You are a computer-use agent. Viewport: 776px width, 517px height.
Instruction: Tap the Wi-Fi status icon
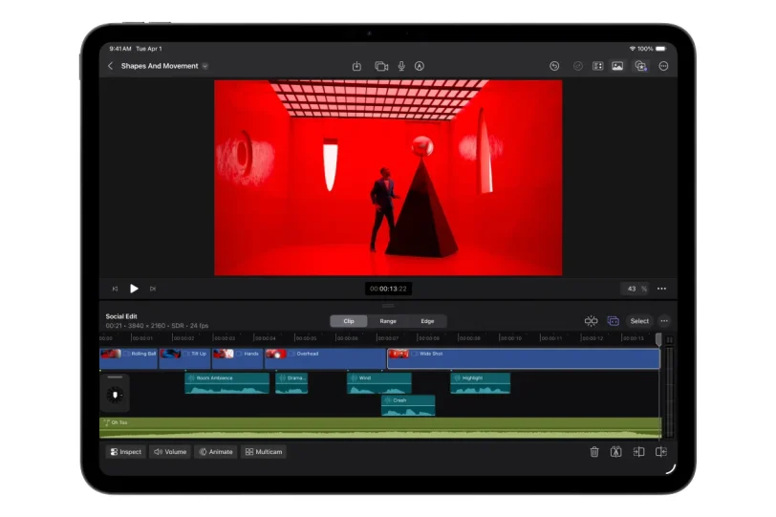[x=632, y=49]
